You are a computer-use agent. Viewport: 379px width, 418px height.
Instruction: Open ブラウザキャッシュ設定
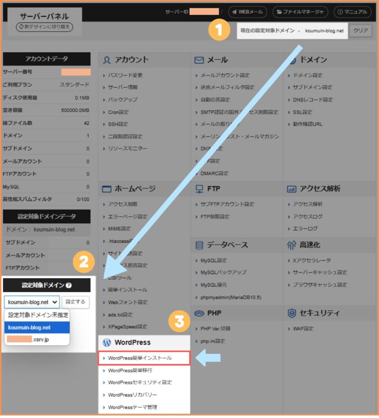pyautogui.click(x=320, y=285)
